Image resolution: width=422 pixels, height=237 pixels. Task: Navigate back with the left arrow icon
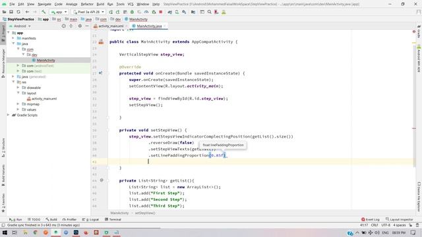pos(27,12)
